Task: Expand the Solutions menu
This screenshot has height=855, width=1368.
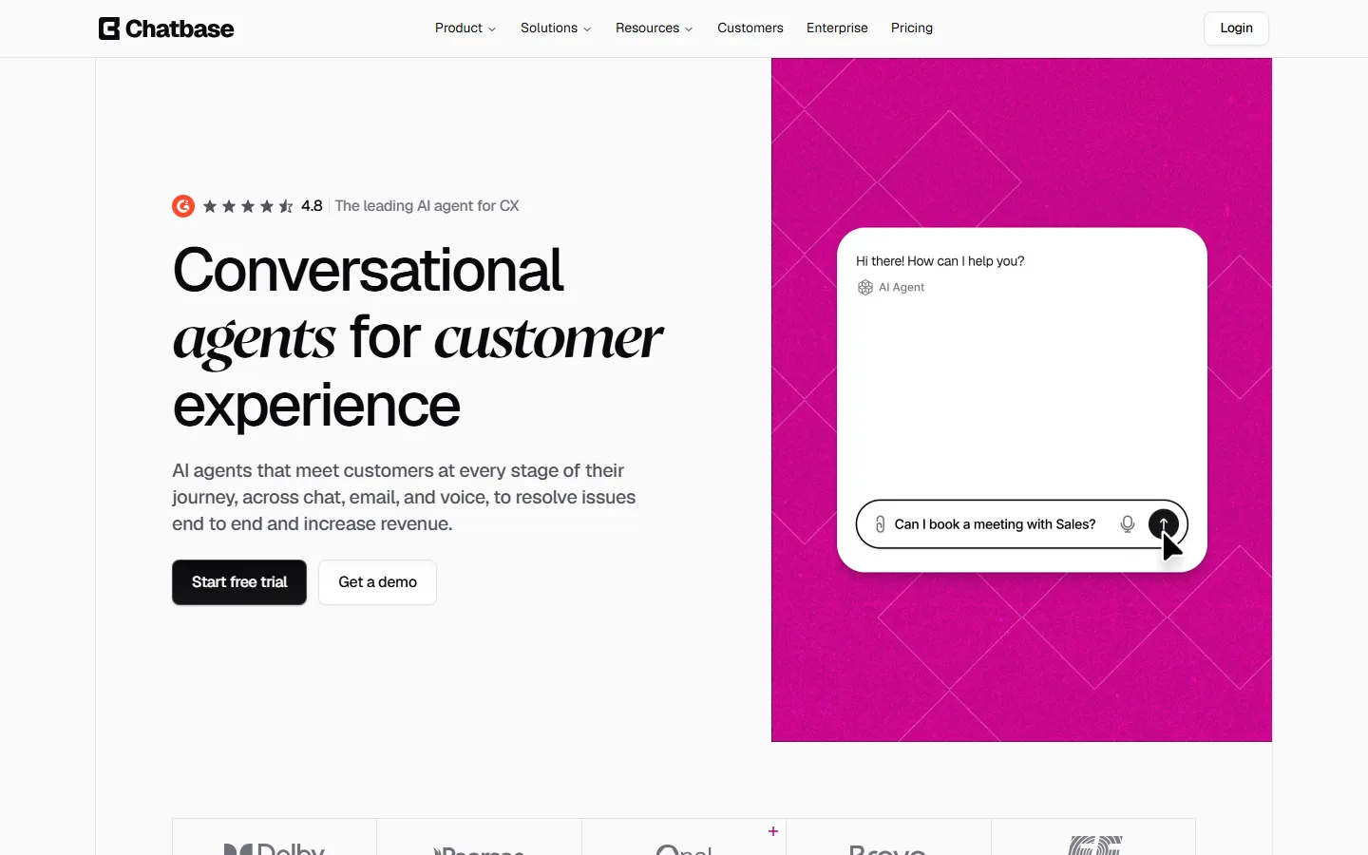Action: tap(556, 28)
